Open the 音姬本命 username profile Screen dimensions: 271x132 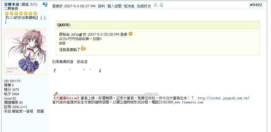(12, 4)
